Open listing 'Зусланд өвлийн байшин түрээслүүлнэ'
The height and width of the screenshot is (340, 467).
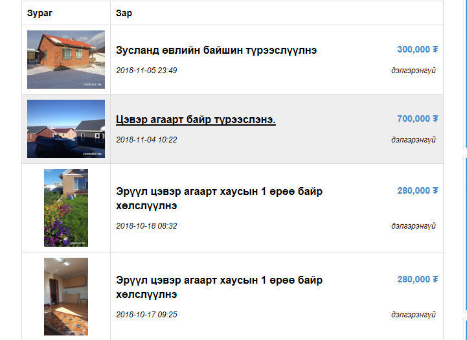coord(216,51)
